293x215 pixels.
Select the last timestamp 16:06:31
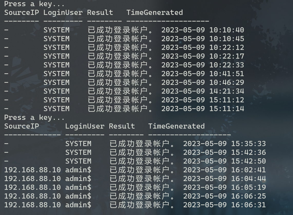224,205
